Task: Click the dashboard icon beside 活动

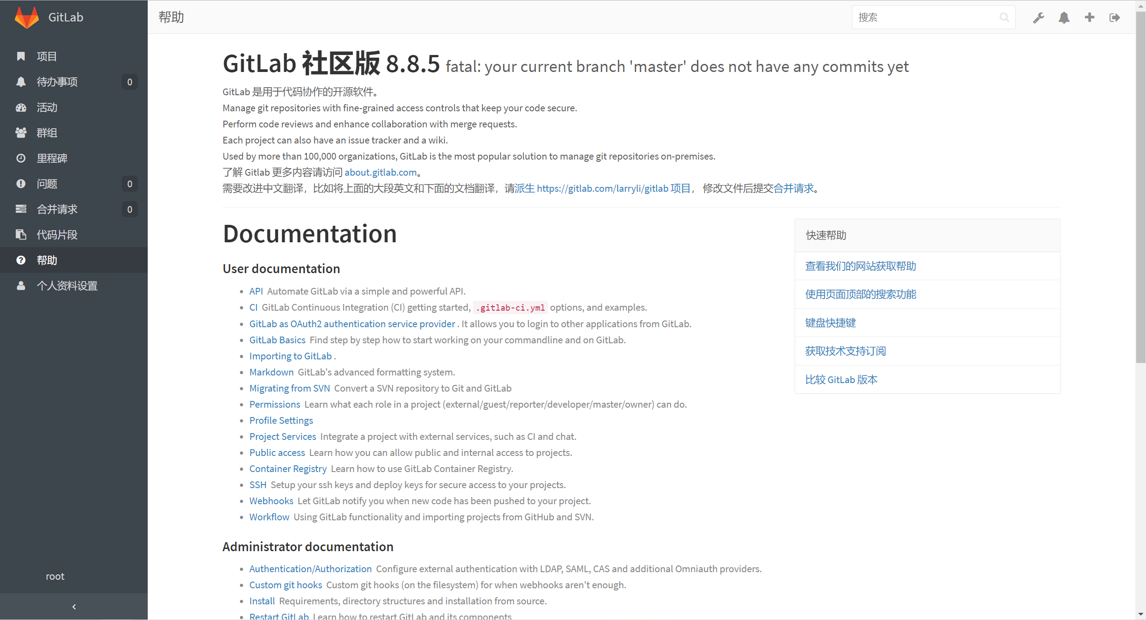Action: pyautogui.click(x=21, y=107)
